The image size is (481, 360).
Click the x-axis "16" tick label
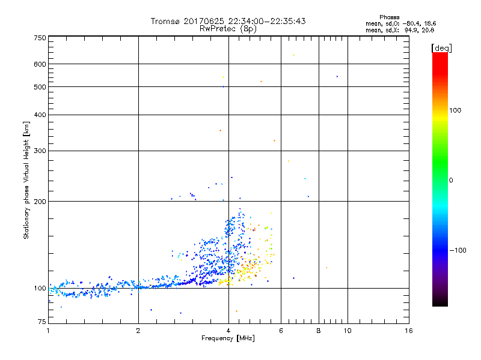coord(409,331)
